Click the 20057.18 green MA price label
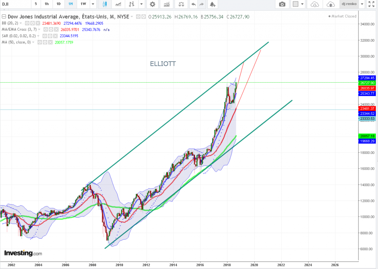The image size is (378, 269). pyautogui.click(x=367, y=136)
